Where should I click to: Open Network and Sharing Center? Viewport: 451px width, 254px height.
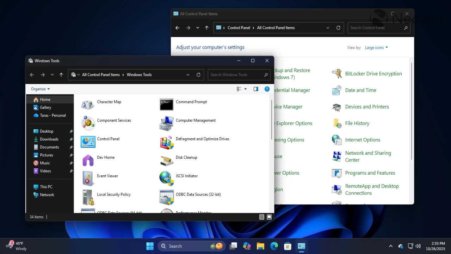(368, 156)
